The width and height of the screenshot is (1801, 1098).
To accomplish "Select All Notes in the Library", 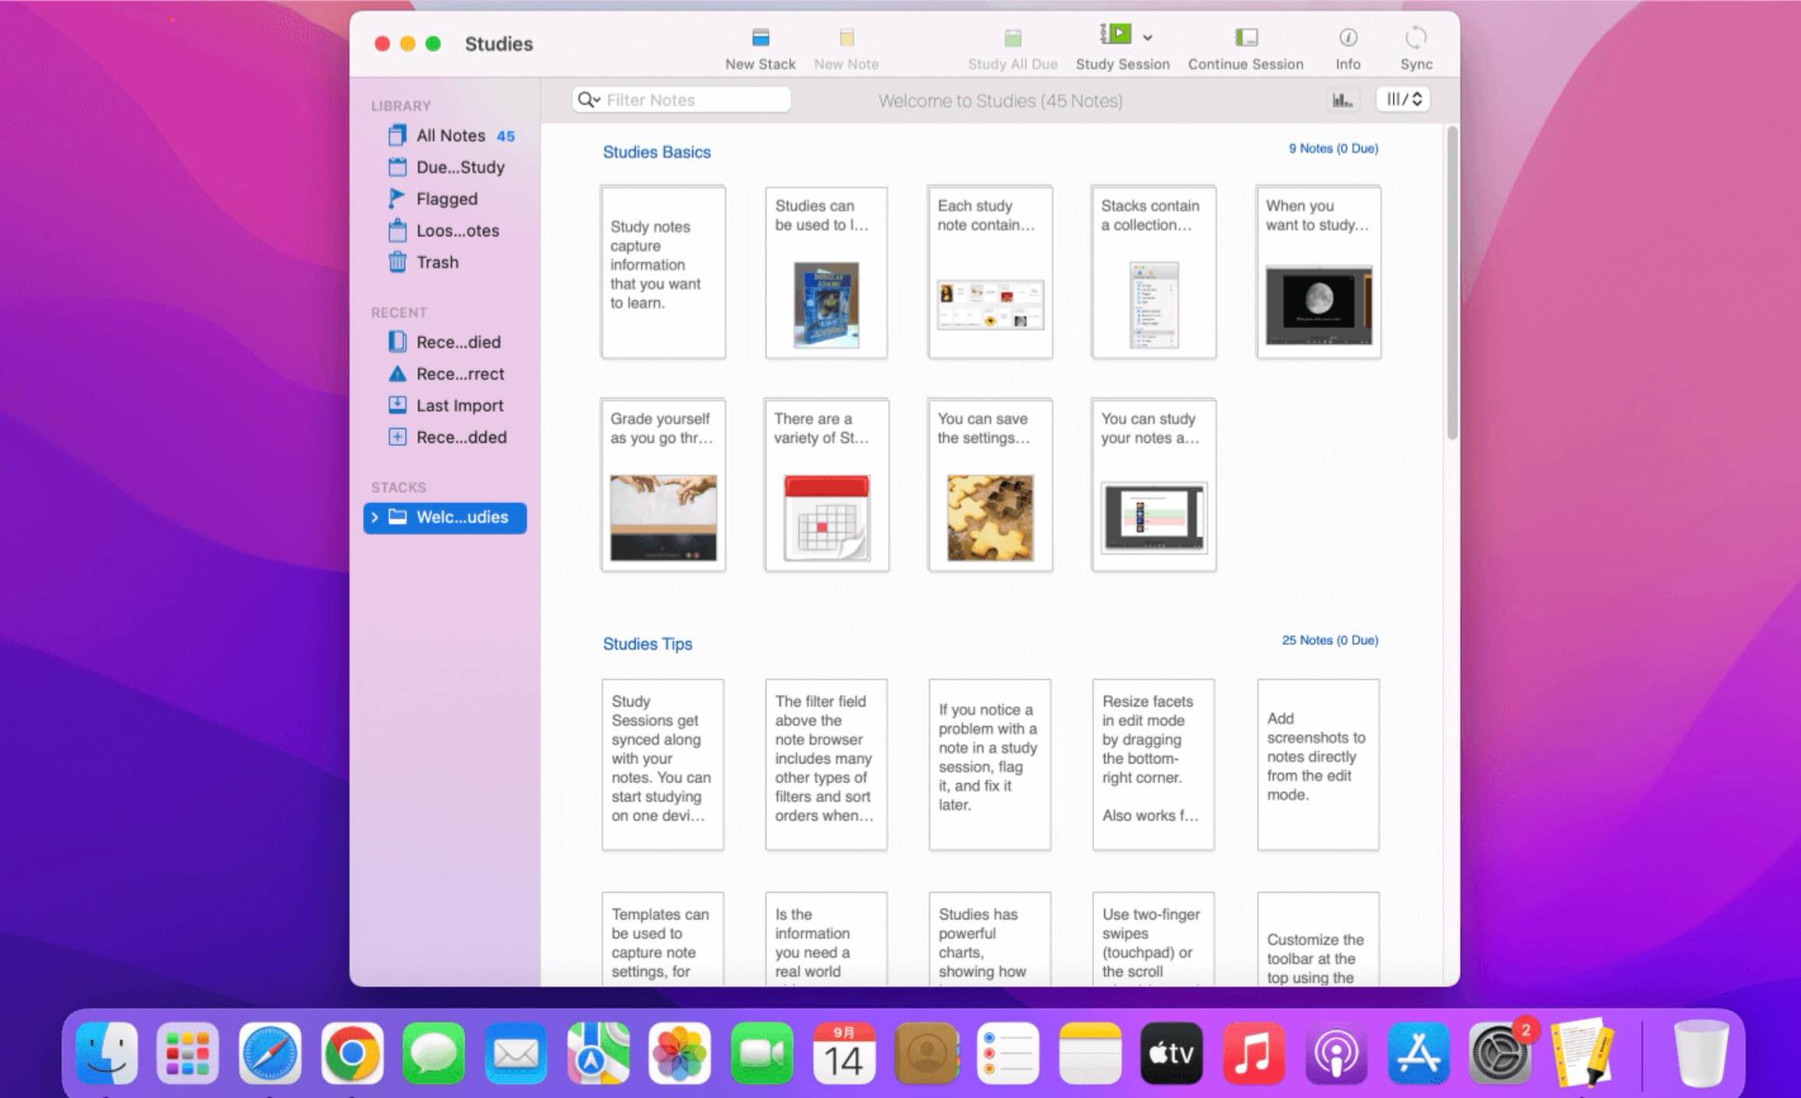I will [x=450, y=135].
